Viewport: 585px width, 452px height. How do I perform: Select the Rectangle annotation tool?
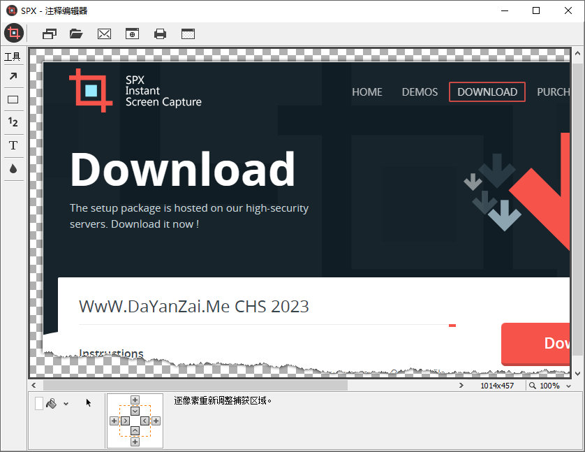pos(13,100)
